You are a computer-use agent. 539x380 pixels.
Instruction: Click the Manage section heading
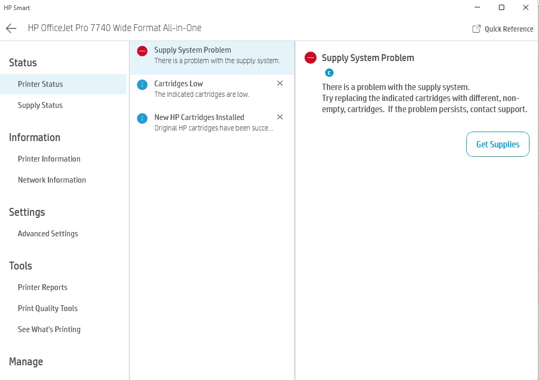click(26, 362)
